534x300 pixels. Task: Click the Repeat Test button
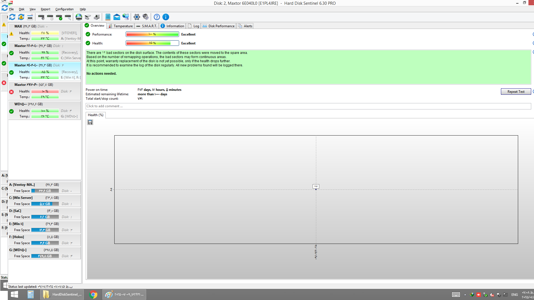pyautogui.click(x=516, y=92)
